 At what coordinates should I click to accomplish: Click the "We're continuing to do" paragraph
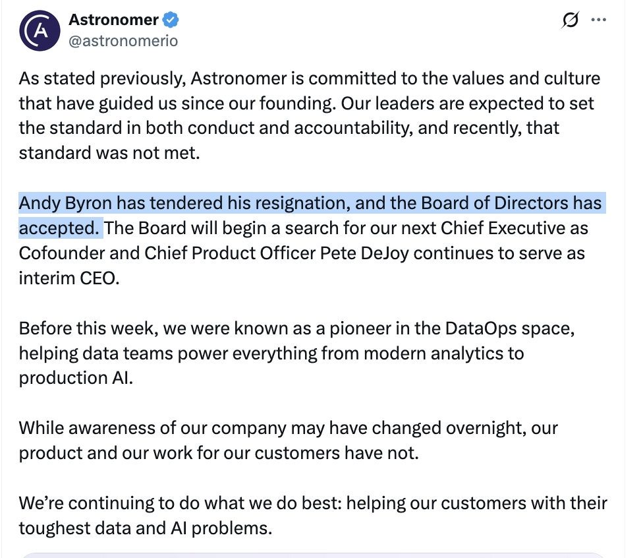313,515
